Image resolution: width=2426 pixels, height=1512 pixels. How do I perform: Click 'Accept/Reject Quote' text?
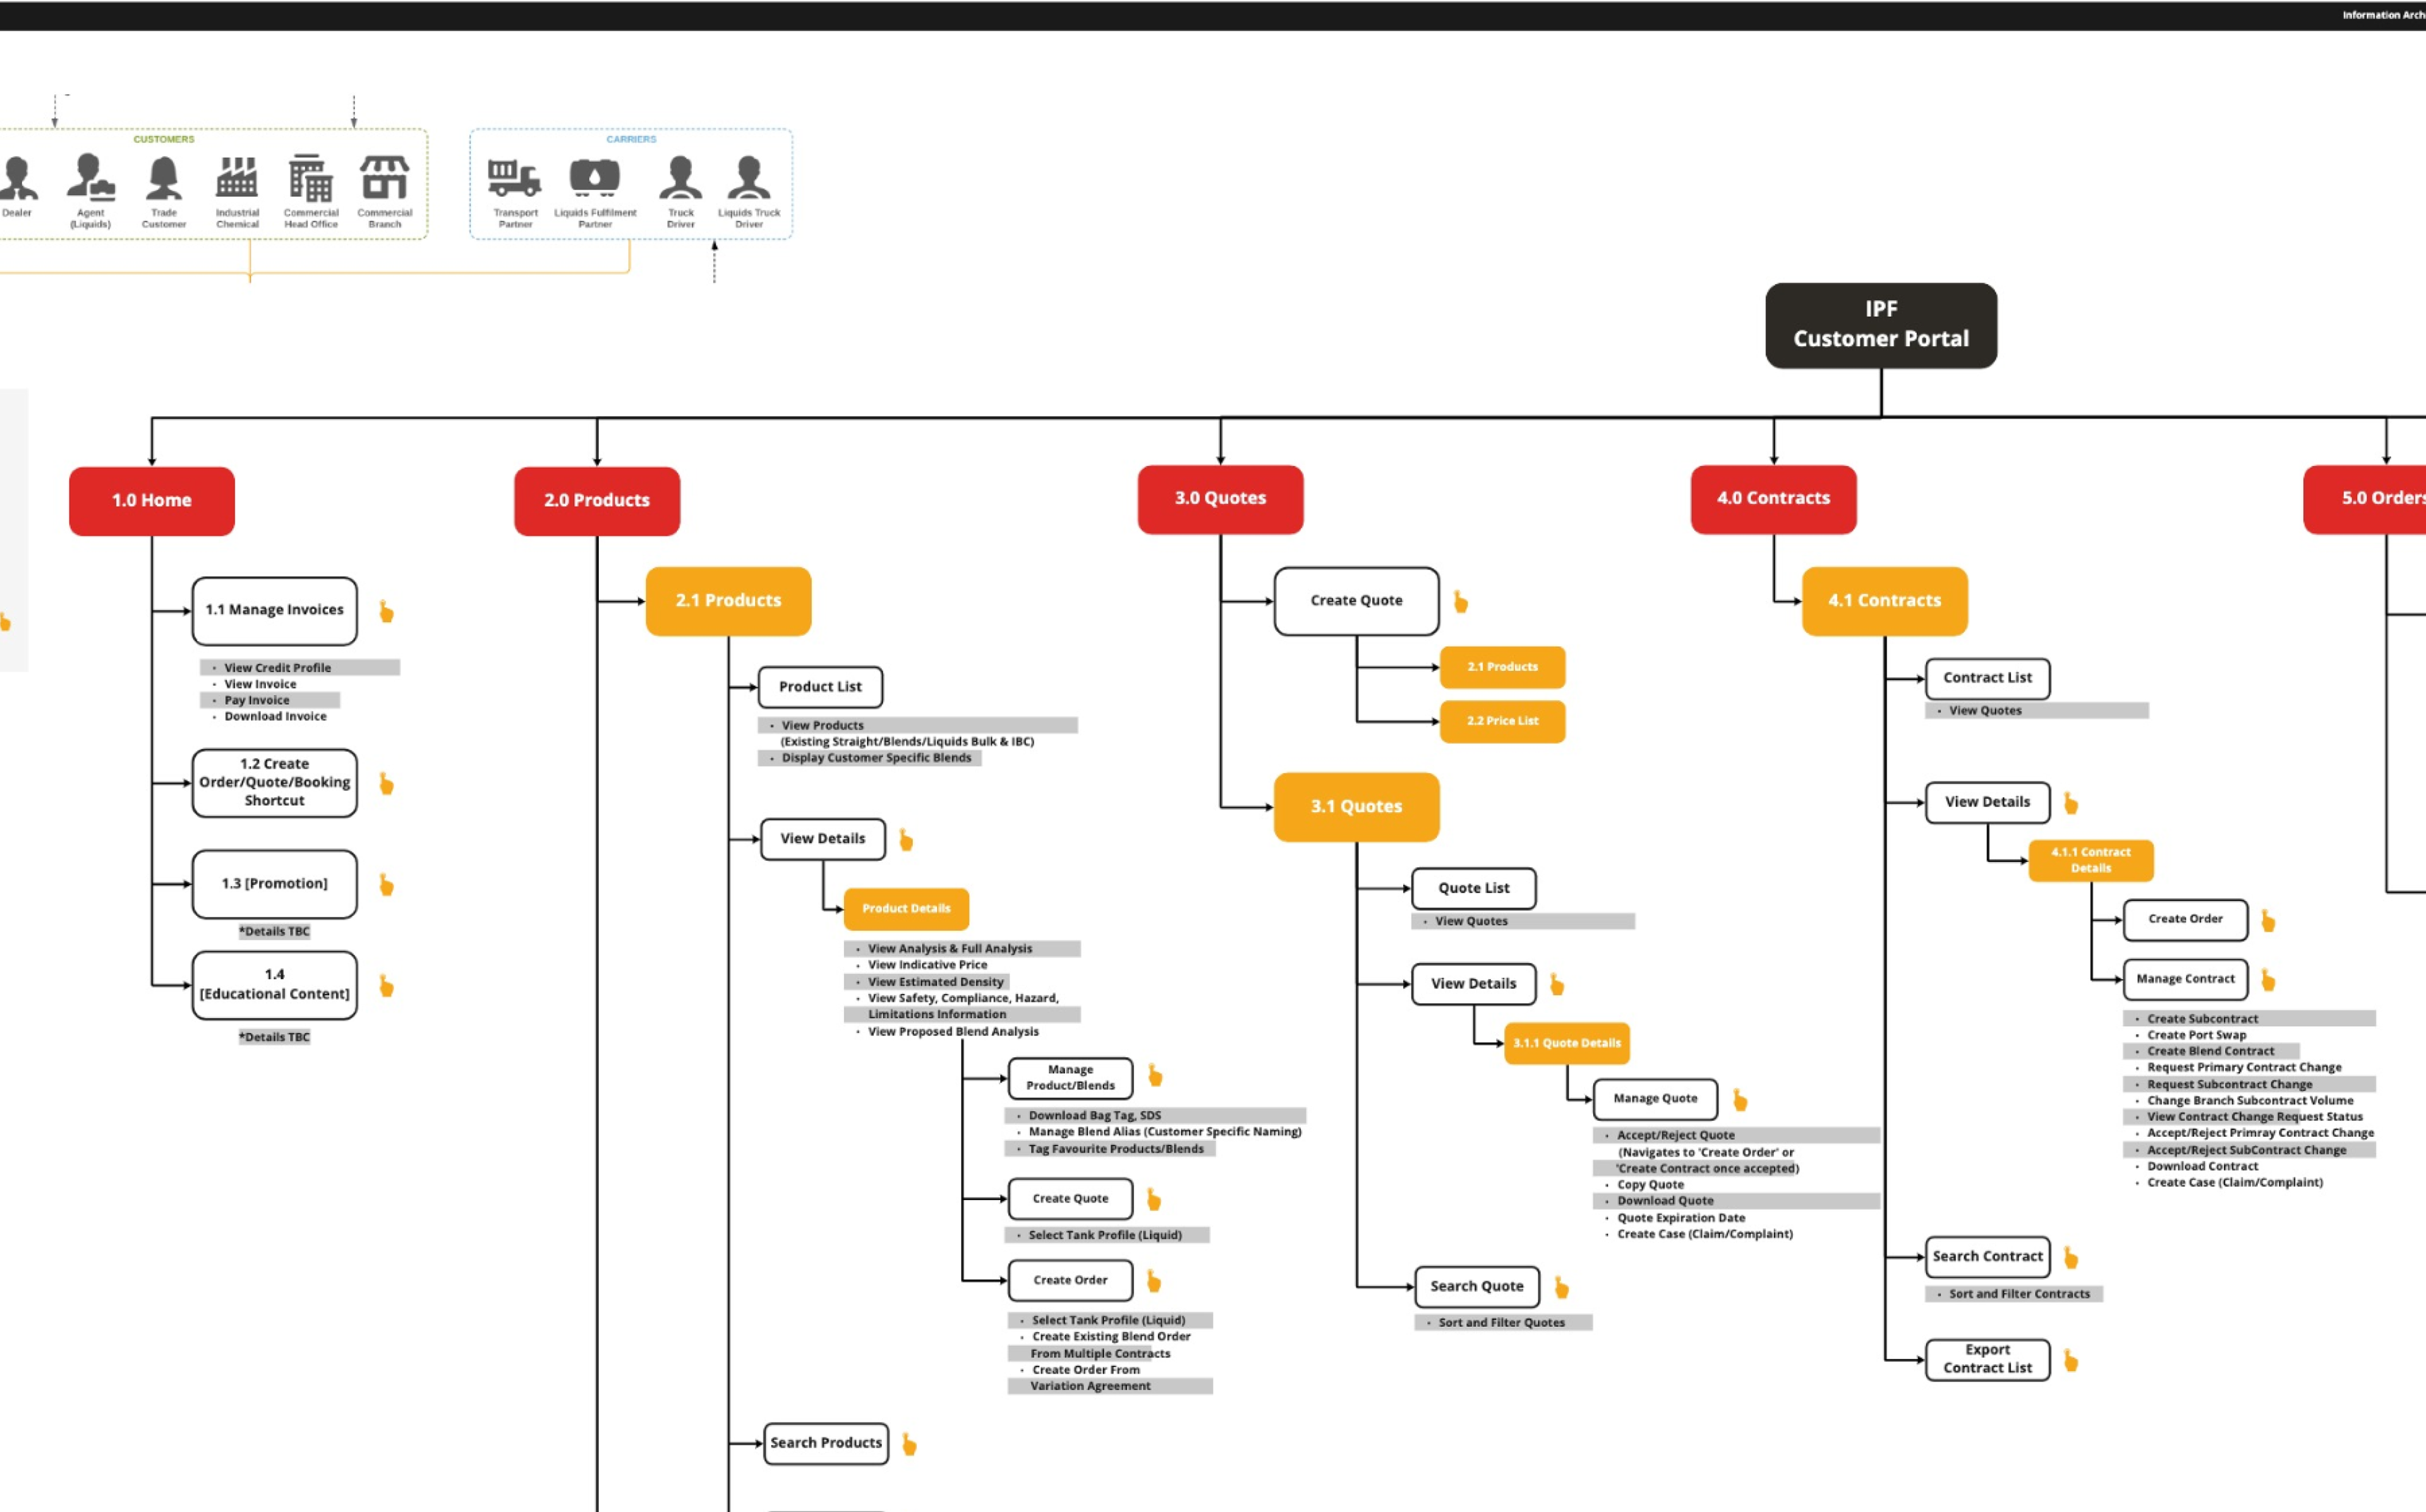pyautogui.click(x=1676, y=1136)
